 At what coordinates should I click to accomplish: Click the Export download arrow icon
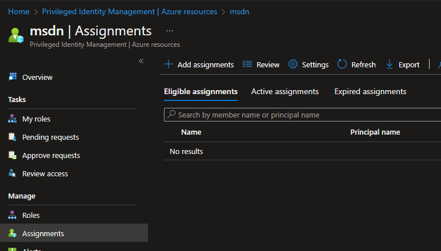tap(390, 64)
